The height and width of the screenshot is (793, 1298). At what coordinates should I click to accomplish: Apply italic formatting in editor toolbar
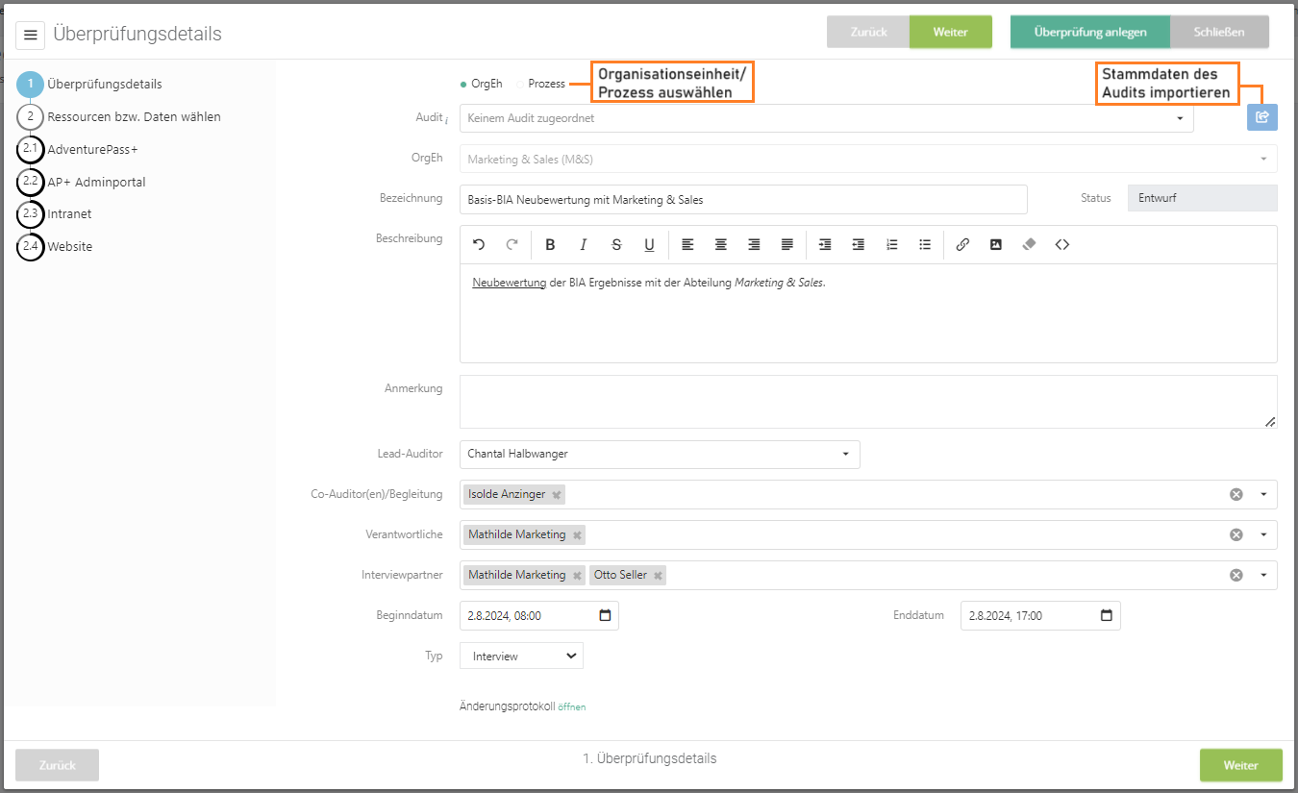point(583,245)
